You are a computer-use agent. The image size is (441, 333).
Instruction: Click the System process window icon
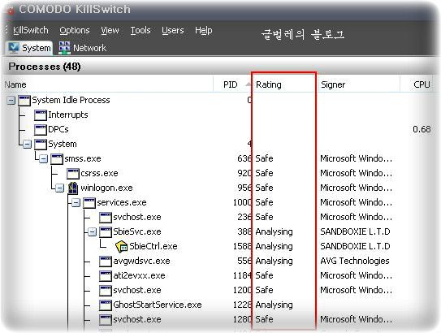point(41,144)
